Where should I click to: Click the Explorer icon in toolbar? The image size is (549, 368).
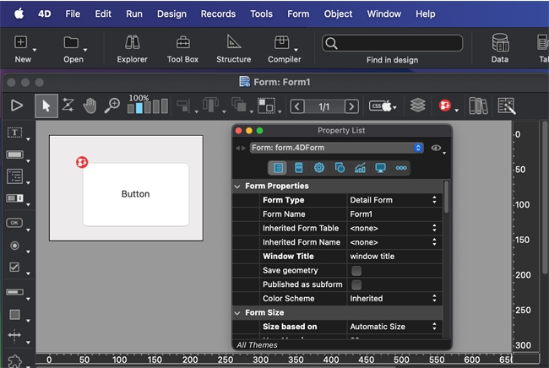click(132, 48)
